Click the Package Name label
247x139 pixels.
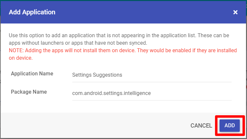point(29,92)
